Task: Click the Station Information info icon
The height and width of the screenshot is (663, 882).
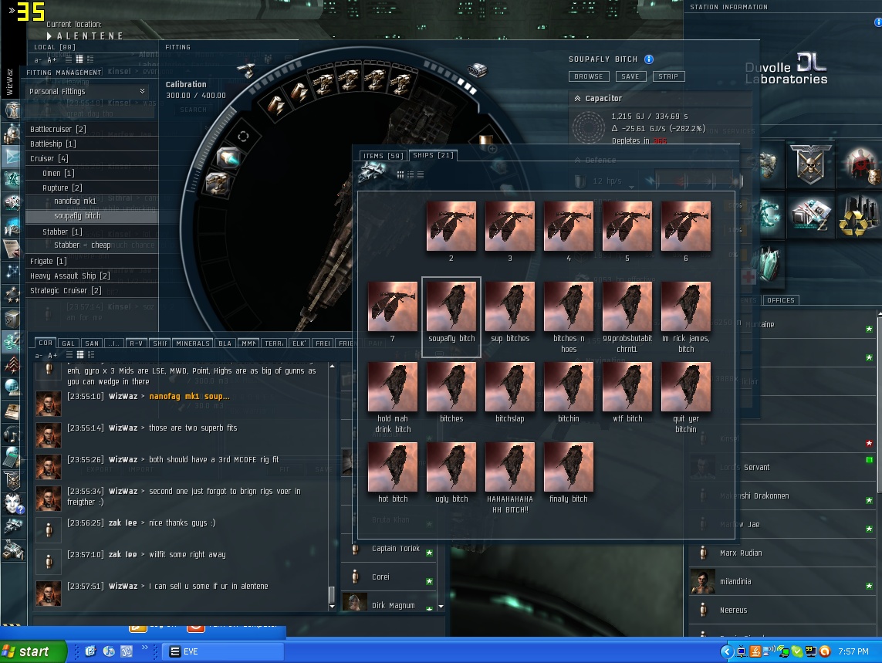Action: [x=877, y=22]
